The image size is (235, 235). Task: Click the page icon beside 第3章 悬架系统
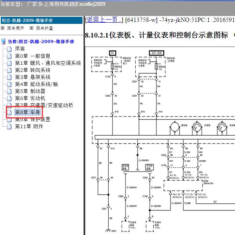tap(9, 77)
